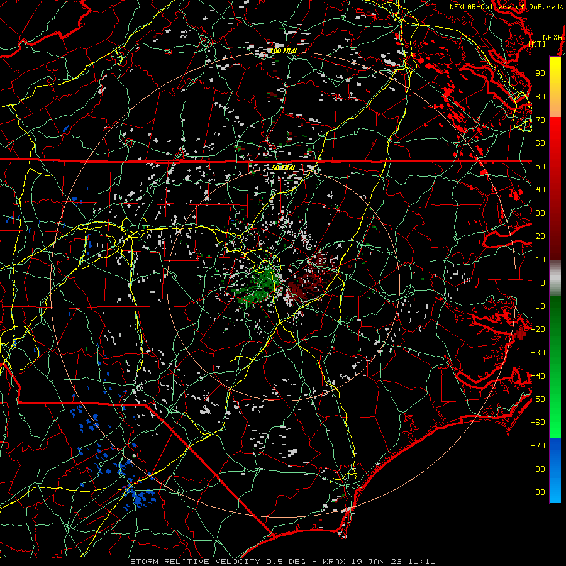Click the "NEXR" label above the scale
This screenshot has height=566, width=566.
click(x=553, y=38)
